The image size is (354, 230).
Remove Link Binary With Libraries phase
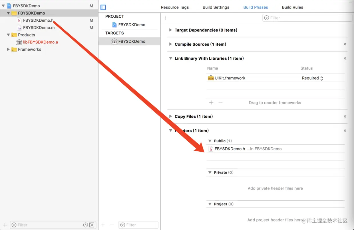click(x=345, y=58)
